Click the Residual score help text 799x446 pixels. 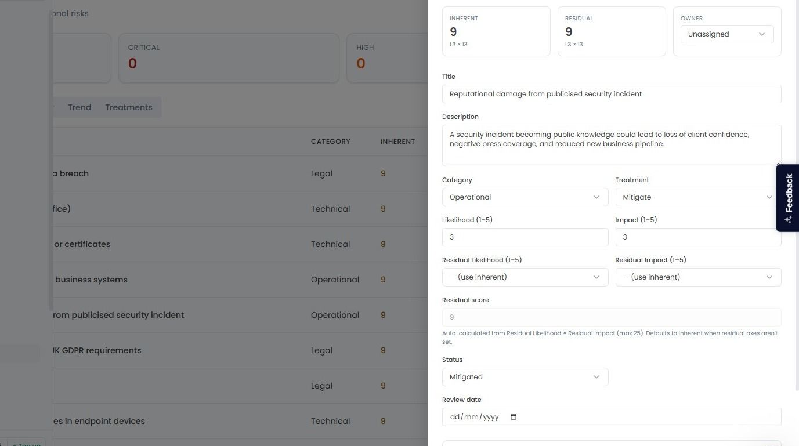610,338
